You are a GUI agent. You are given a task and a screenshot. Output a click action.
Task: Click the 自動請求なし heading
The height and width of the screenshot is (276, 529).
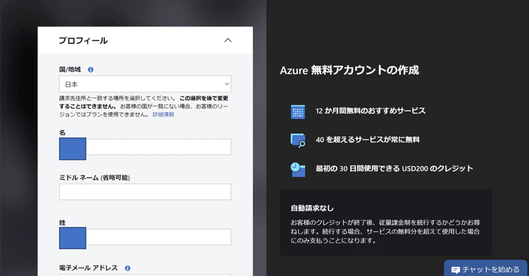click(312, 208)
